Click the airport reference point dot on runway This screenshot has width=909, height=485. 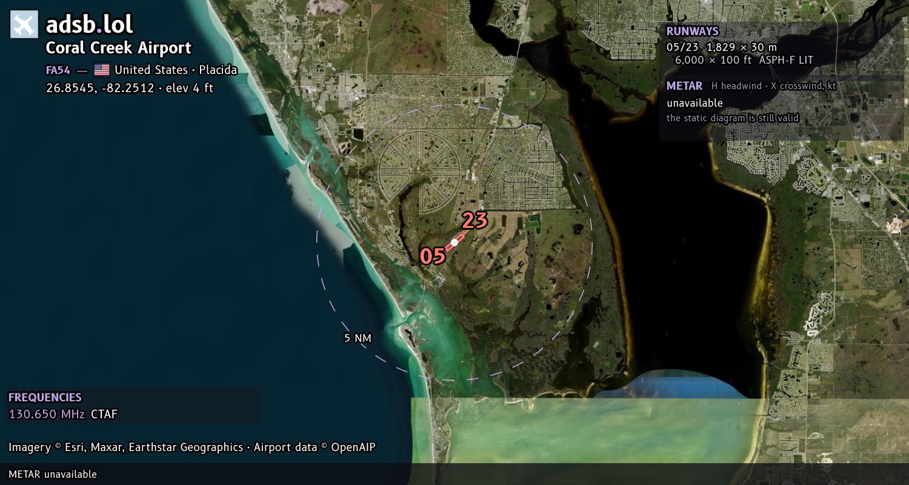click(x=454, y=242)
